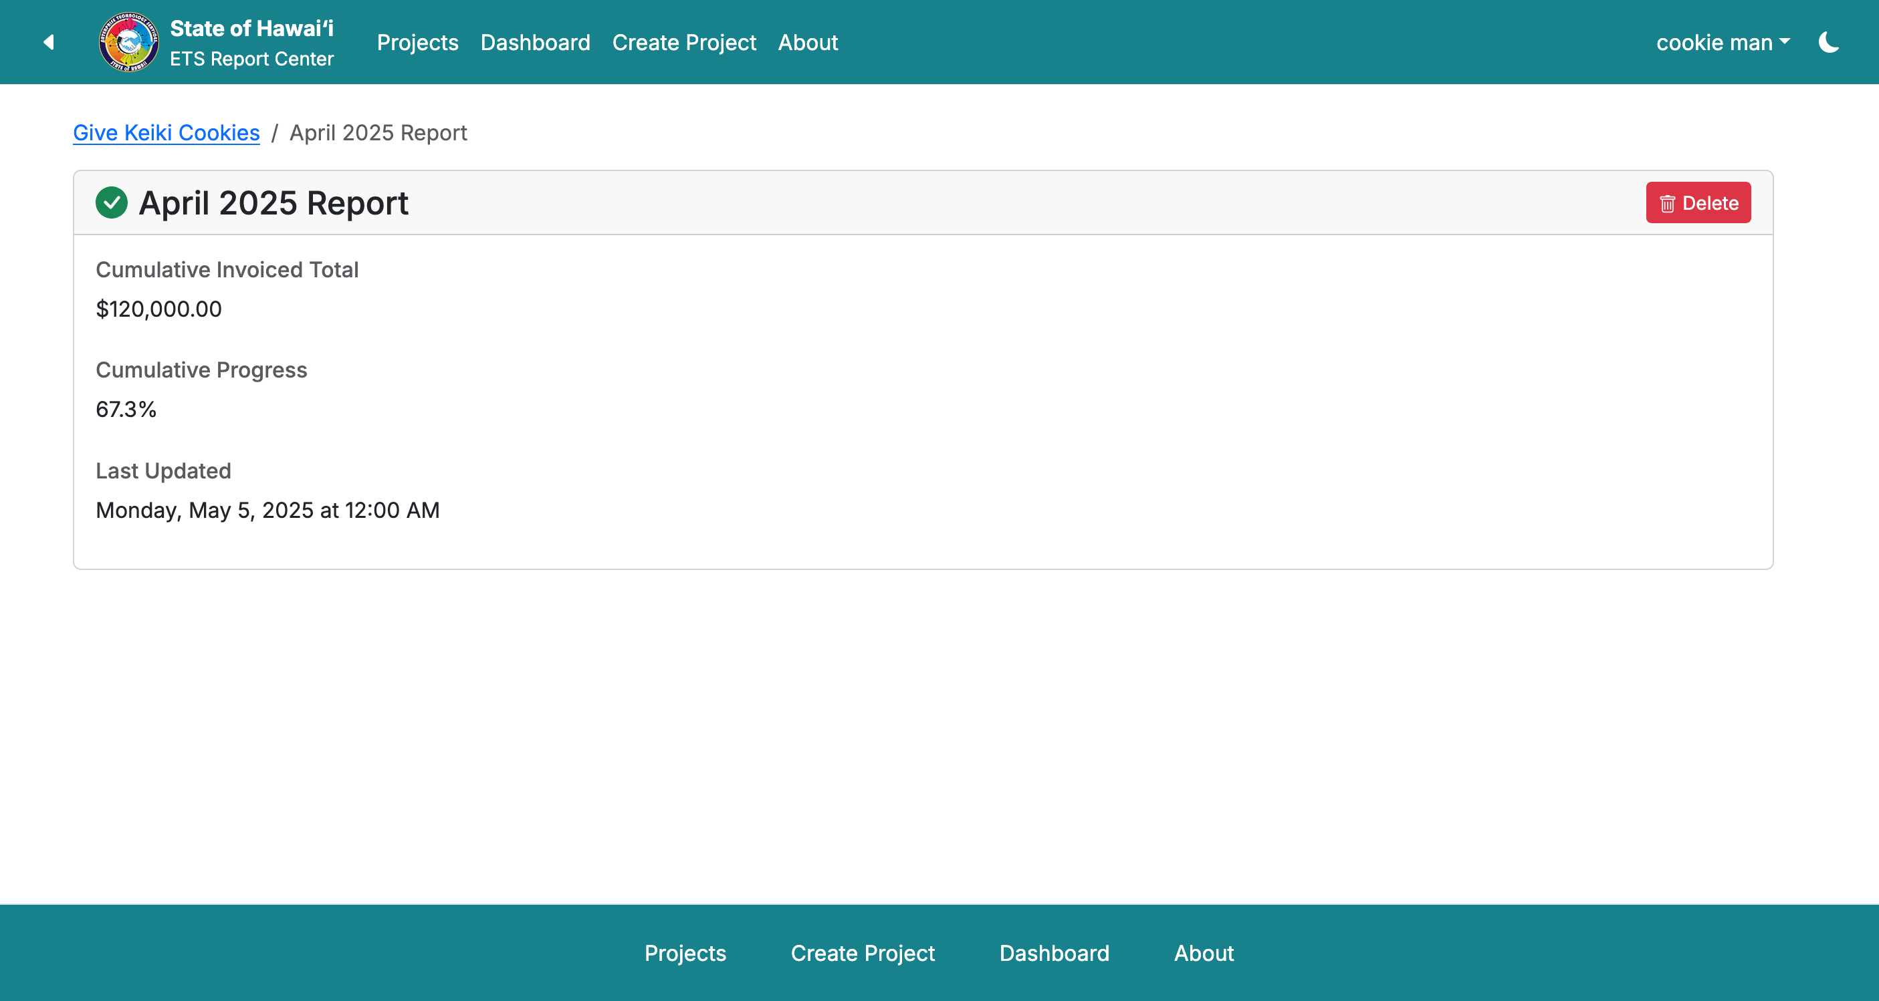Follow the Give Keiki Cookies breadcrumb link
1879x1001 pixels.
(167, 133)
